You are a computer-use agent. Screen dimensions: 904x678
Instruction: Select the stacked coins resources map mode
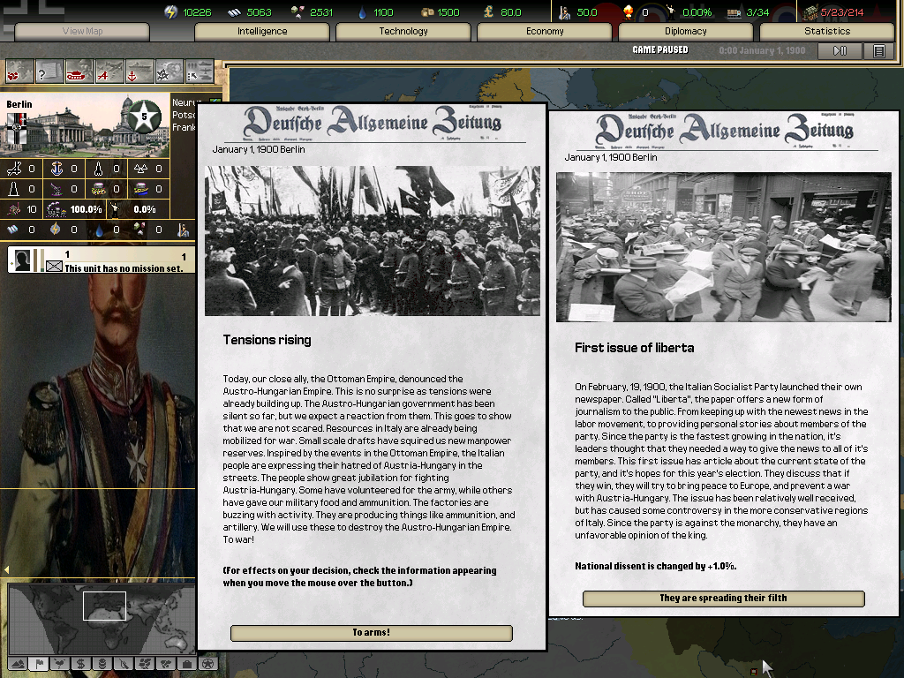pyautogui.click(x=102, y=665)
